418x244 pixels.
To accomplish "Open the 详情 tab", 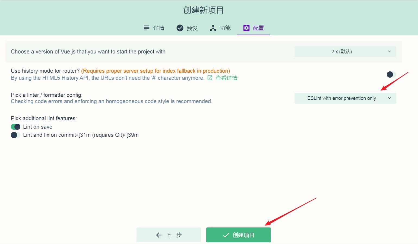I will (x=154, y=28).
